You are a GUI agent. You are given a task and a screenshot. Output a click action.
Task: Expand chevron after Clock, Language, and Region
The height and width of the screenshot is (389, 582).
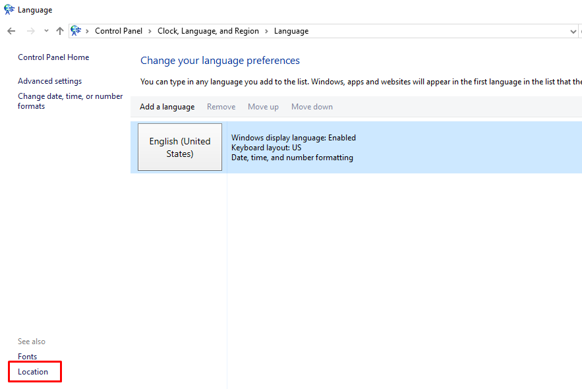point(266,31)
